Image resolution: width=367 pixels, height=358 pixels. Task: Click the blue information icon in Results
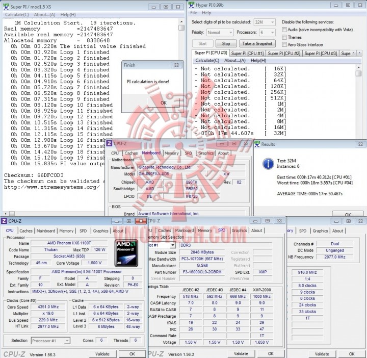tap(268, 164)
